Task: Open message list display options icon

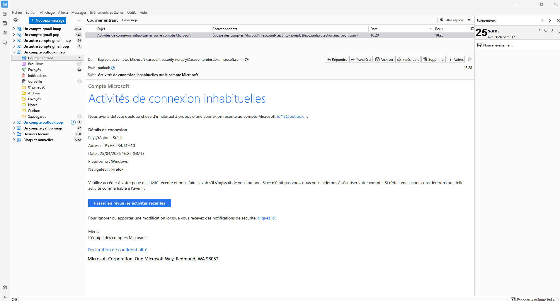Action: pyautogui.click(x=469, y=20)
